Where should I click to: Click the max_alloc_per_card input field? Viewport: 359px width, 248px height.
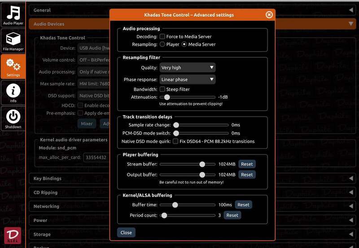94,157
